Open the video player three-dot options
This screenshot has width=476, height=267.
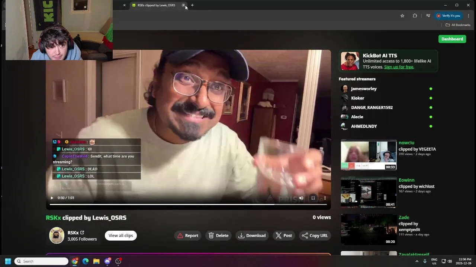[325, 198]
